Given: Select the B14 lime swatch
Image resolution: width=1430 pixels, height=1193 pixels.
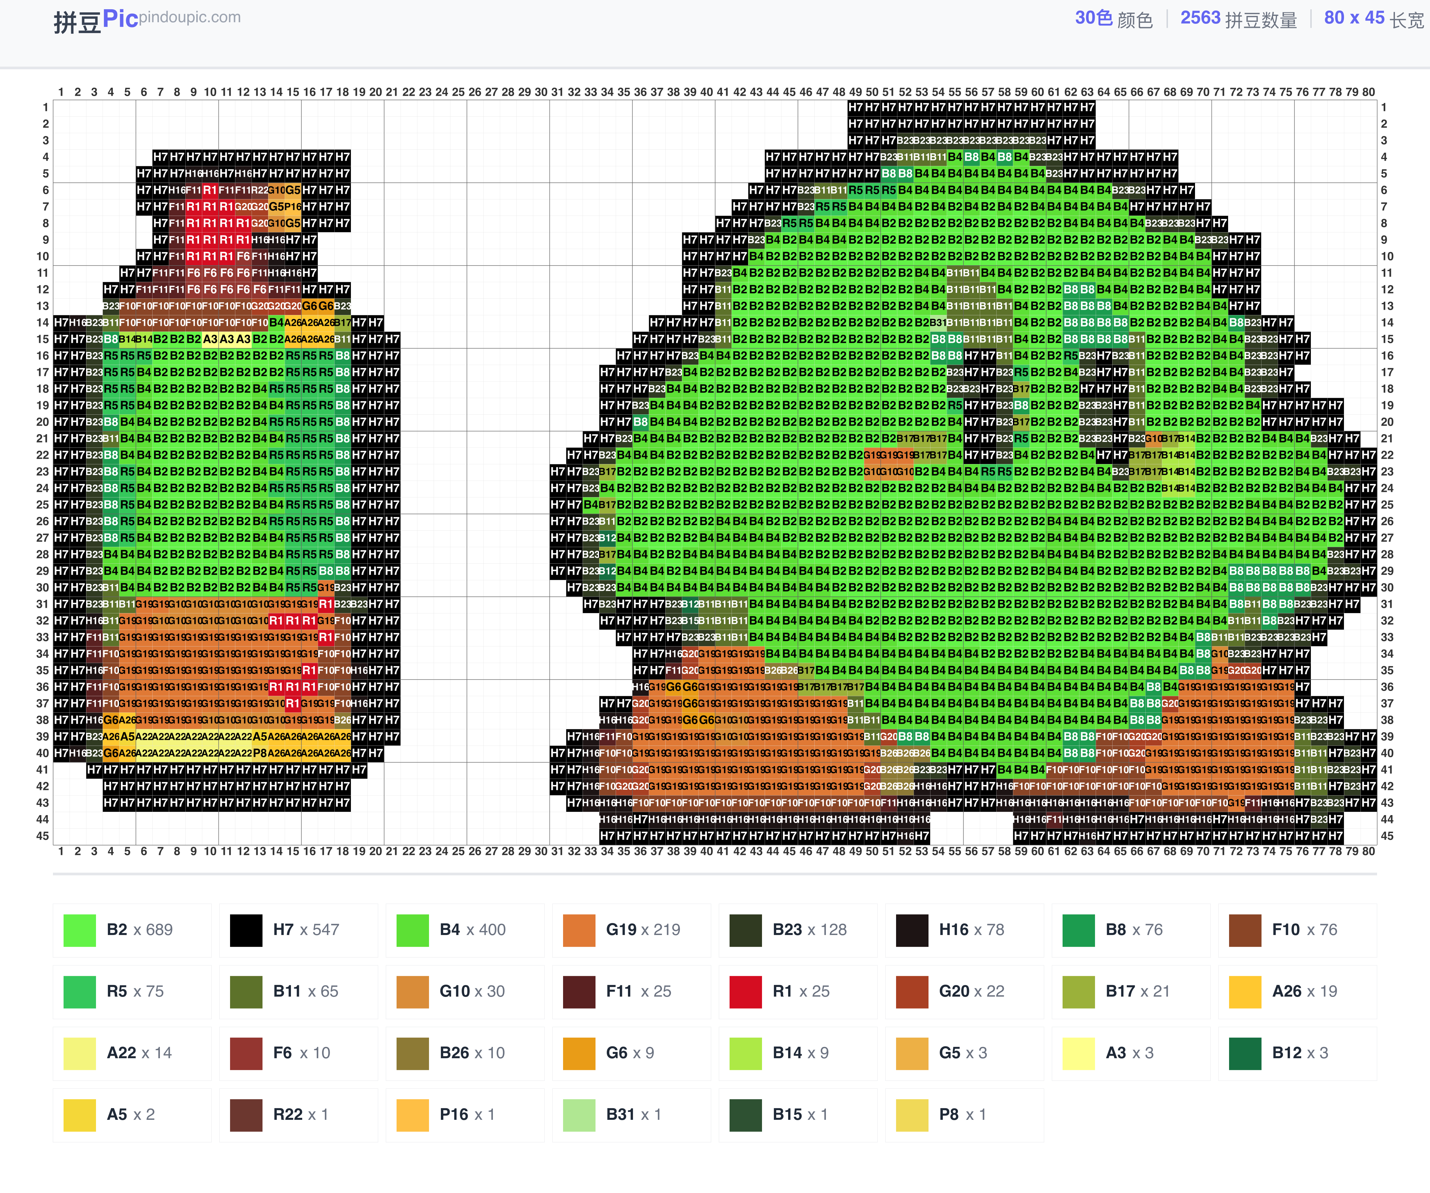Looking at the screenshot, I should [x=746, y=1053].
